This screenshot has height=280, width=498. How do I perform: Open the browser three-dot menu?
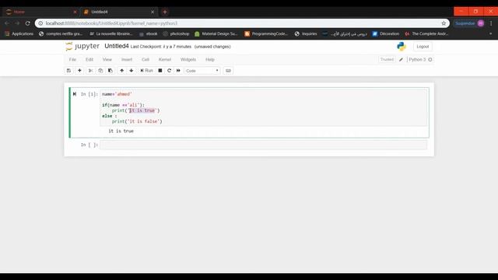491,23
